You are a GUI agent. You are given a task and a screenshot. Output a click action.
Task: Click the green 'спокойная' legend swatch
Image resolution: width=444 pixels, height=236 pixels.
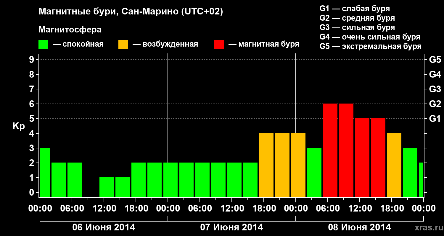point(44,45)
